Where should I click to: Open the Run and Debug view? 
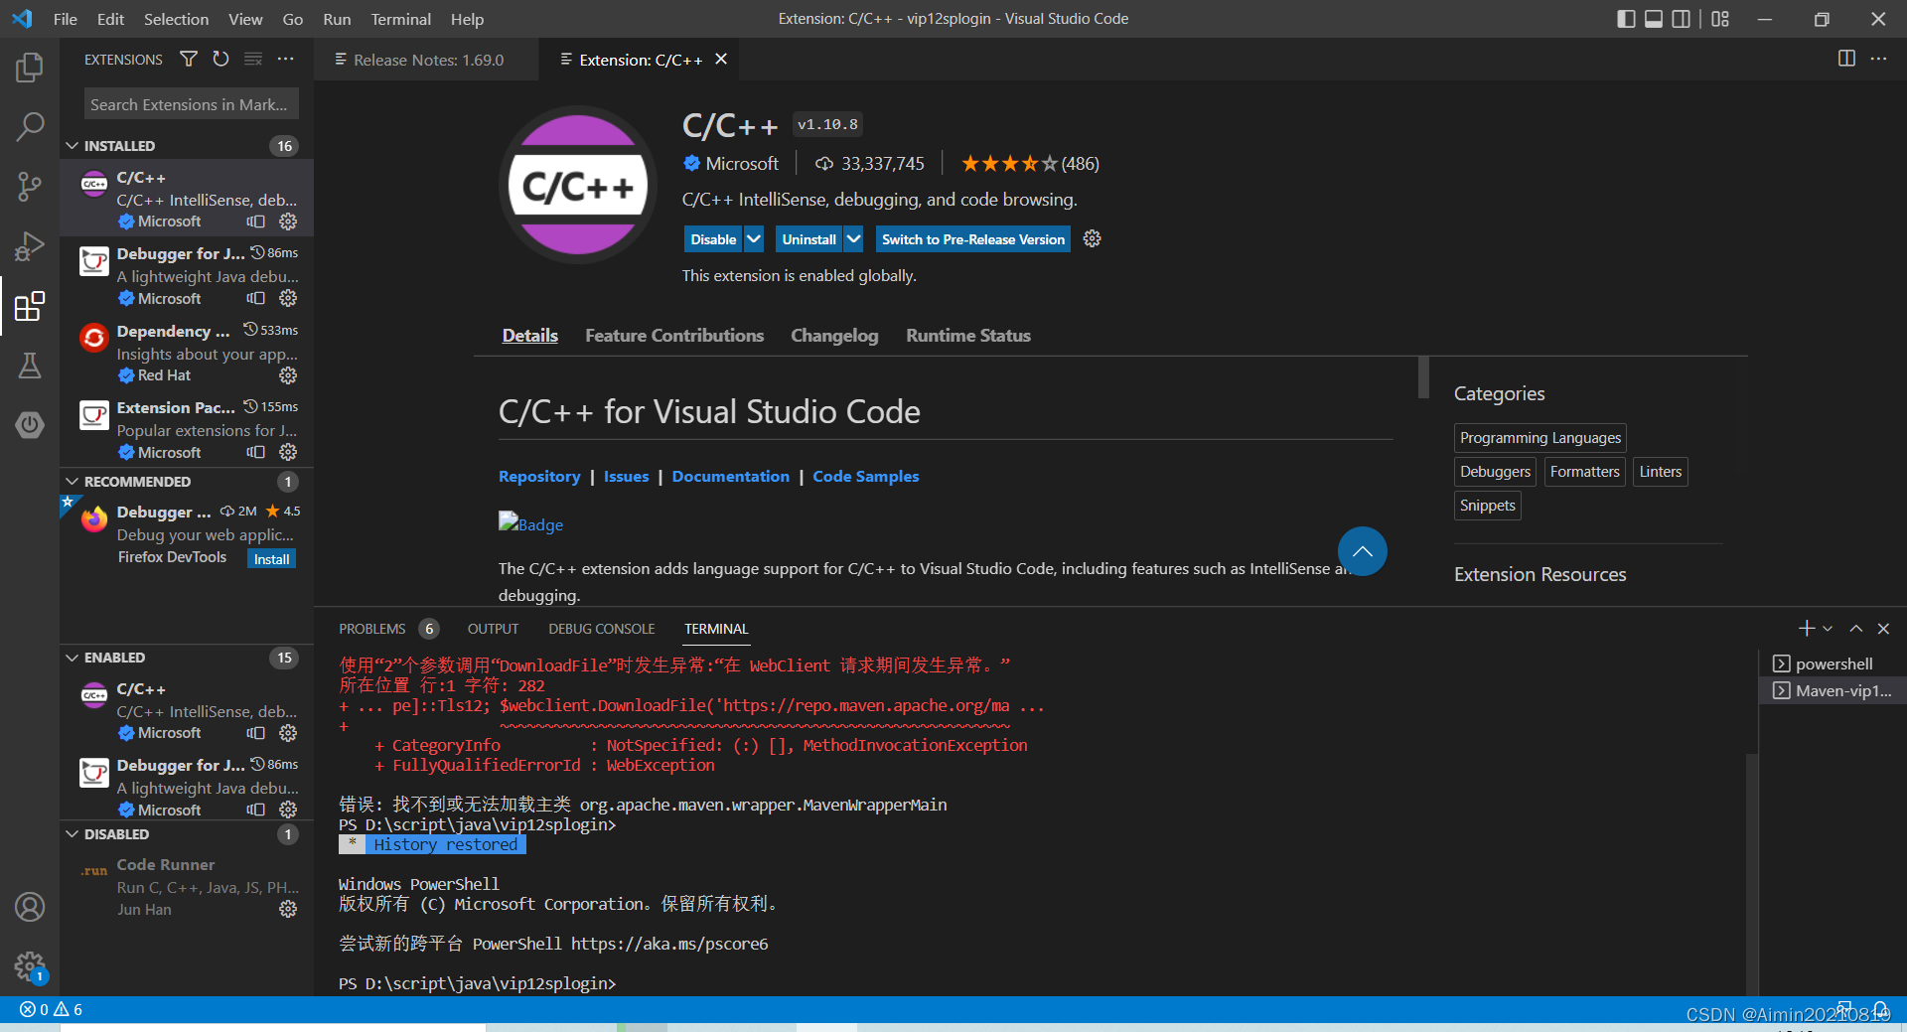coord(30,246)
